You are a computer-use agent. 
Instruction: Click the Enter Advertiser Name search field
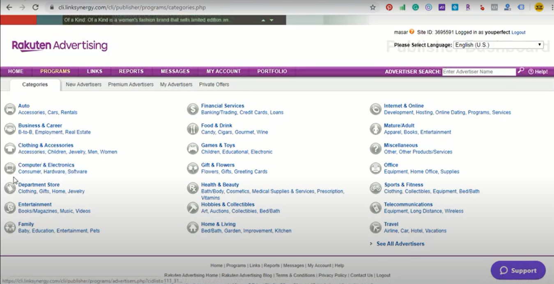(x=479, y=72)
